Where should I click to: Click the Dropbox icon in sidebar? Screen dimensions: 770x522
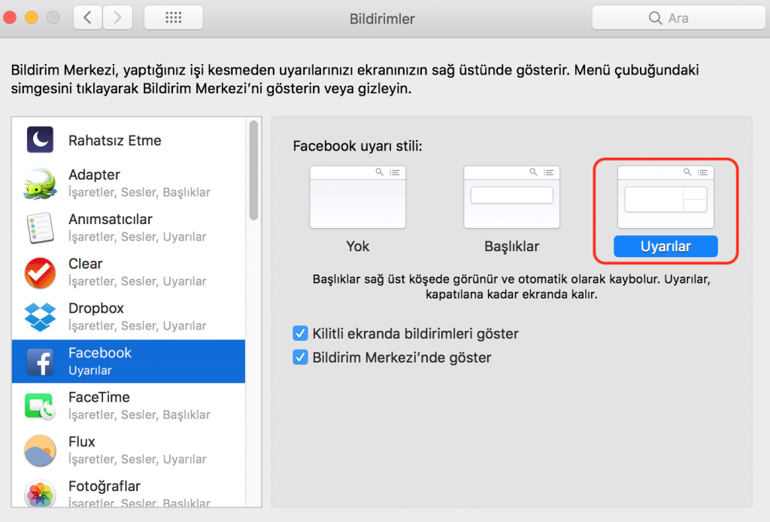coord(40,317)
